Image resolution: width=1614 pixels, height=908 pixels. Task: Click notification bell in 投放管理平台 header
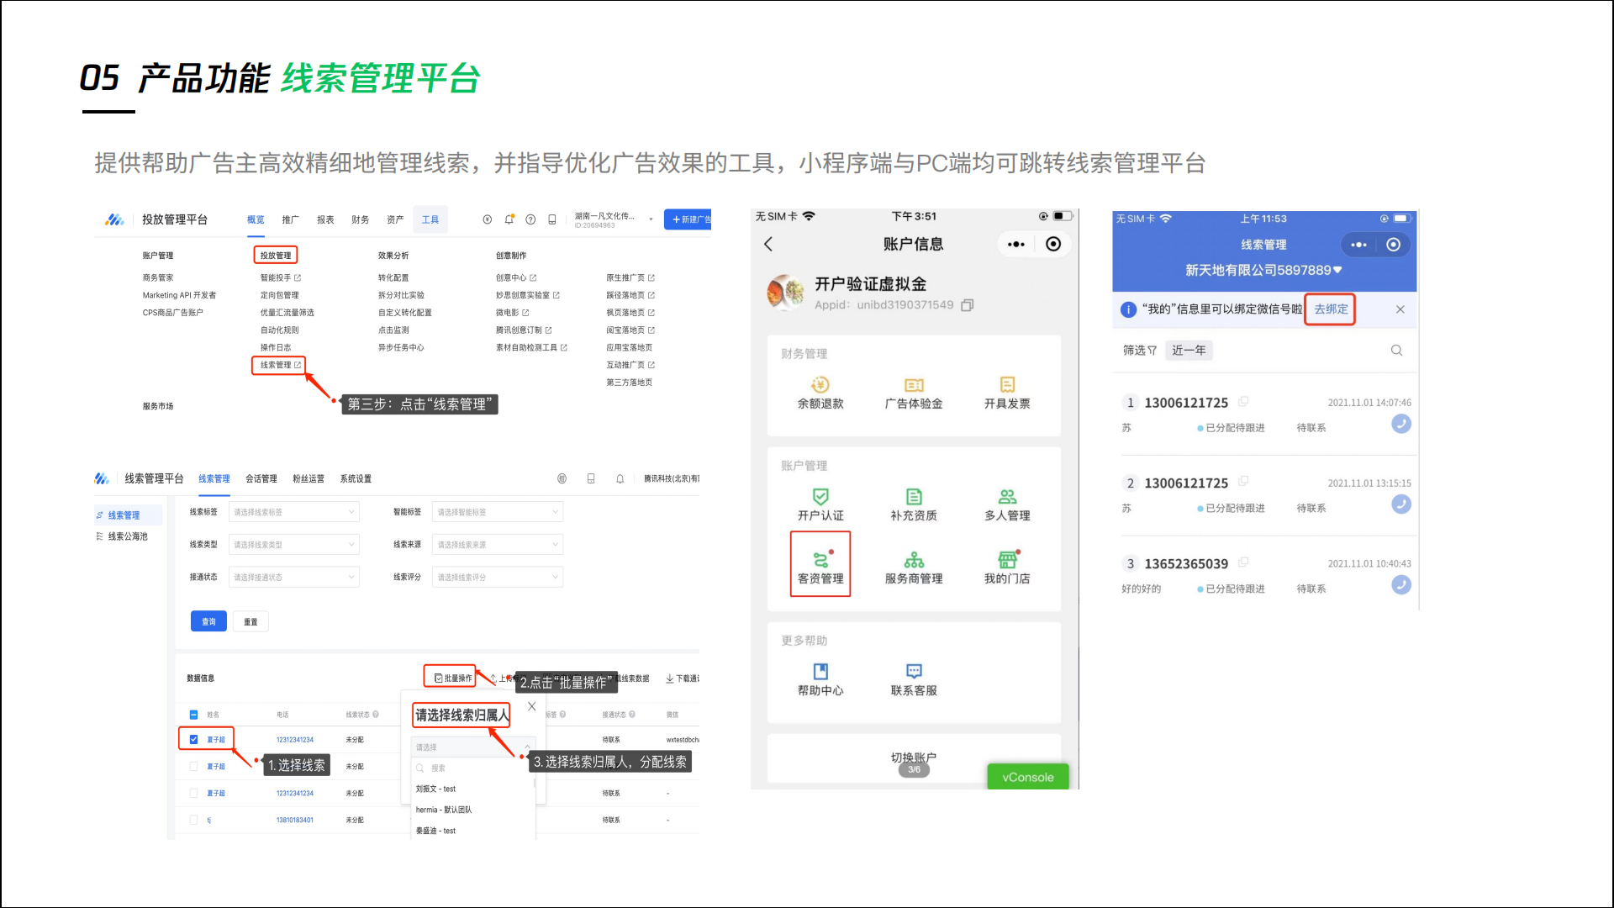click(509, 219)
